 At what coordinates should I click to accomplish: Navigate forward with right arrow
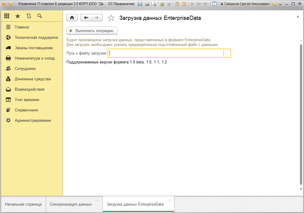pos(97,18)
